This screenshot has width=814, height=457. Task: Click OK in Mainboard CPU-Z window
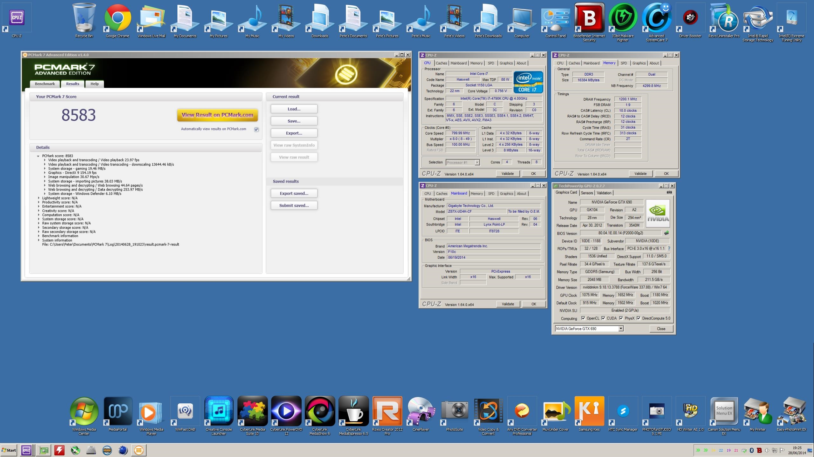pyautogui.click(x=534, y=304)
